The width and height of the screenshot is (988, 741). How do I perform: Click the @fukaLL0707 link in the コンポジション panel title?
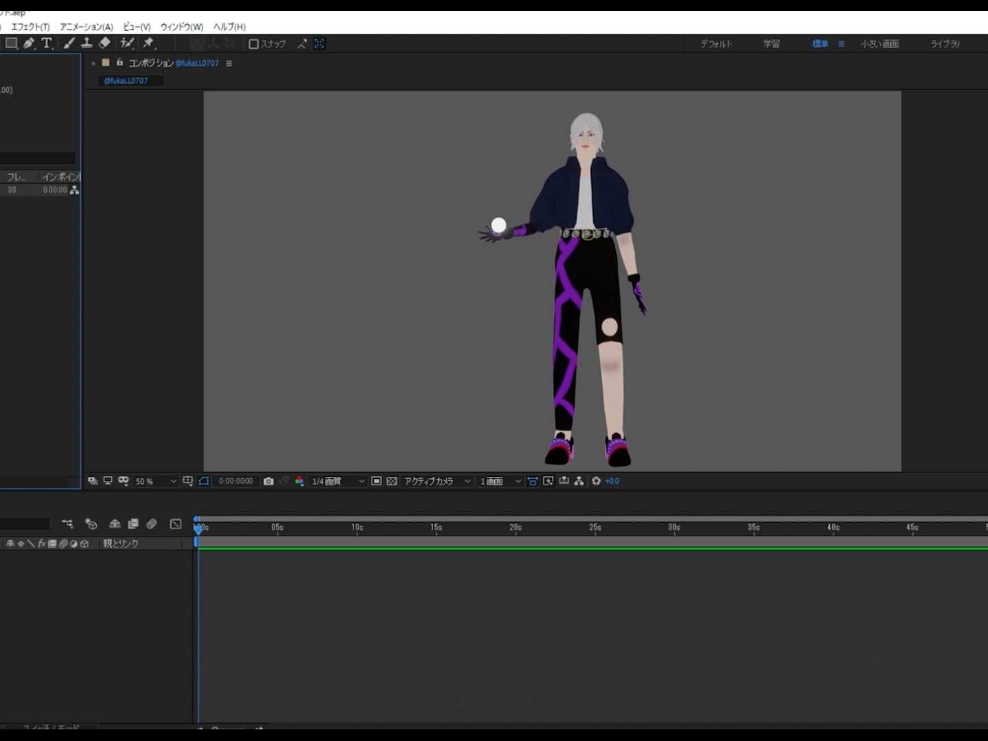click(197, 63)
